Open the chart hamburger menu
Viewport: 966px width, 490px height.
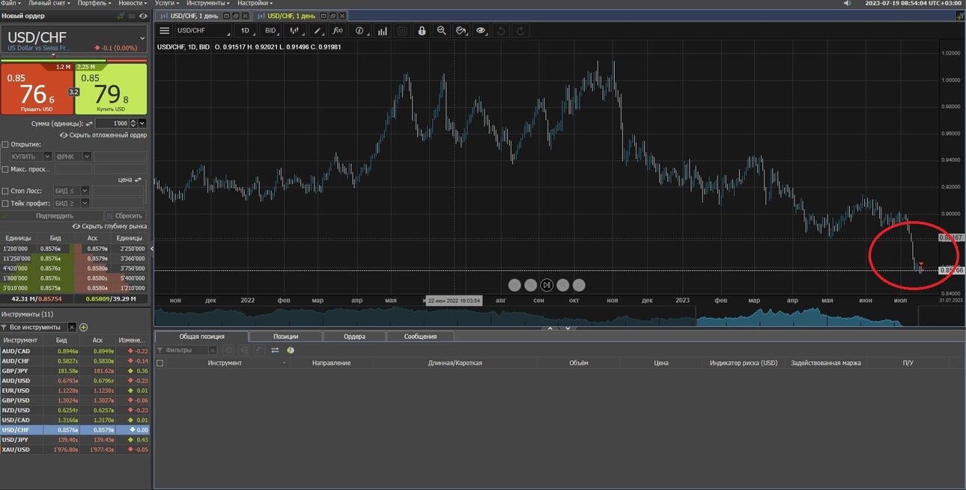pyautogui.click(x=165, y=31)
